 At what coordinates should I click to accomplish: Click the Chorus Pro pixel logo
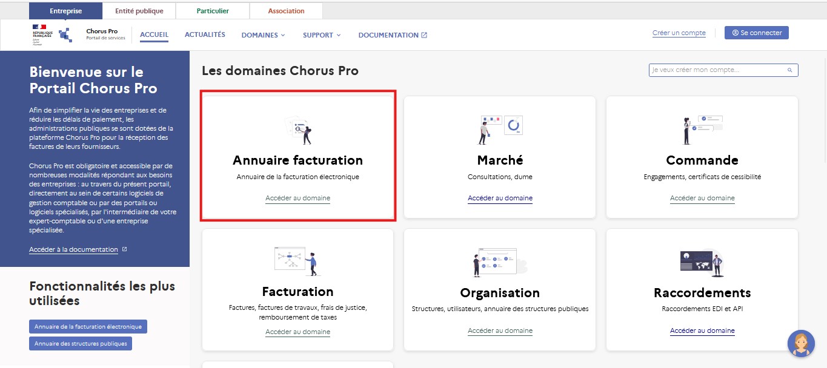(x=65, y=34)
